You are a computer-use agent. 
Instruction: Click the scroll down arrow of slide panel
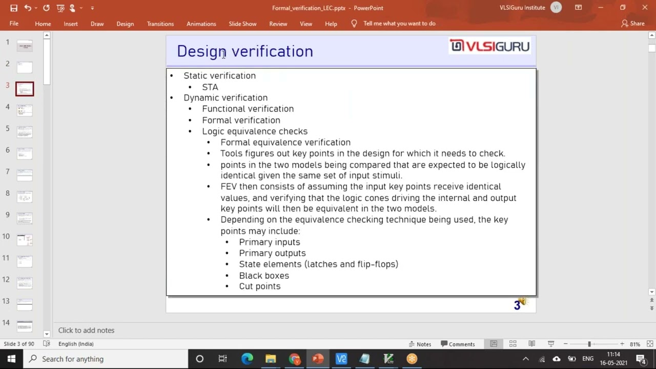[47, 334]
